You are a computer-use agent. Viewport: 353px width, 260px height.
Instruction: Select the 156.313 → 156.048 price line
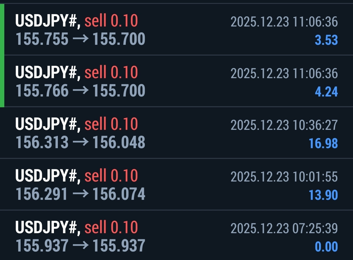[80, 142]
